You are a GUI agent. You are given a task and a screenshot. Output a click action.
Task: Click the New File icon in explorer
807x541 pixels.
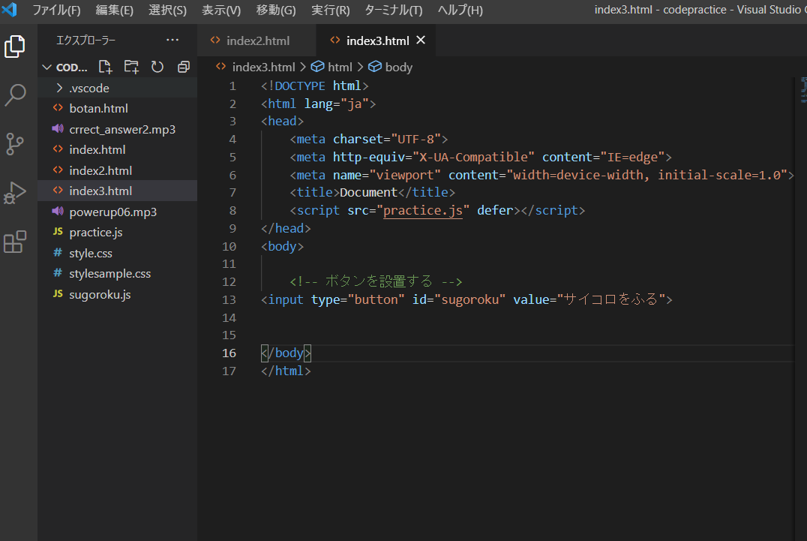click(106, 67)
